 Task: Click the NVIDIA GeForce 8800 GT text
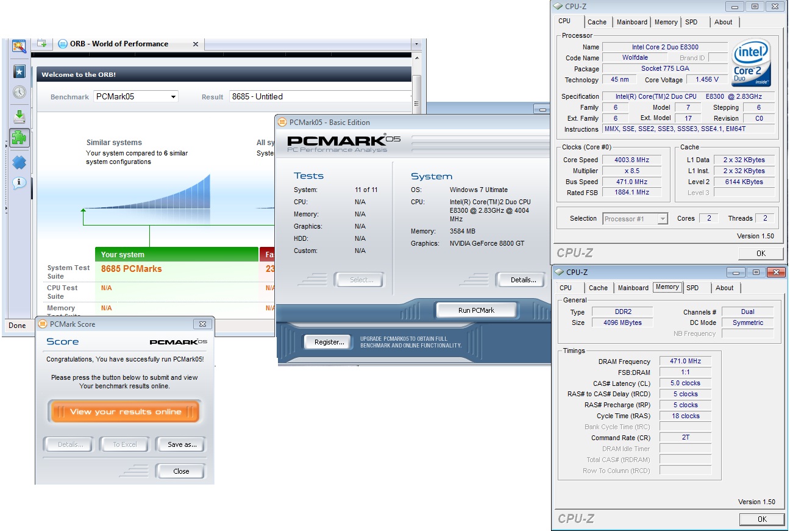[x=487, y=243]
